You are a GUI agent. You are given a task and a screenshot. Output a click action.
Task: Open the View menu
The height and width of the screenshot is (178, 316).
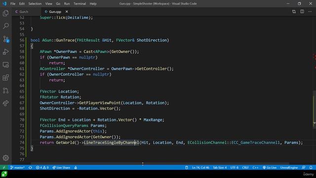(x=48, y=3)
